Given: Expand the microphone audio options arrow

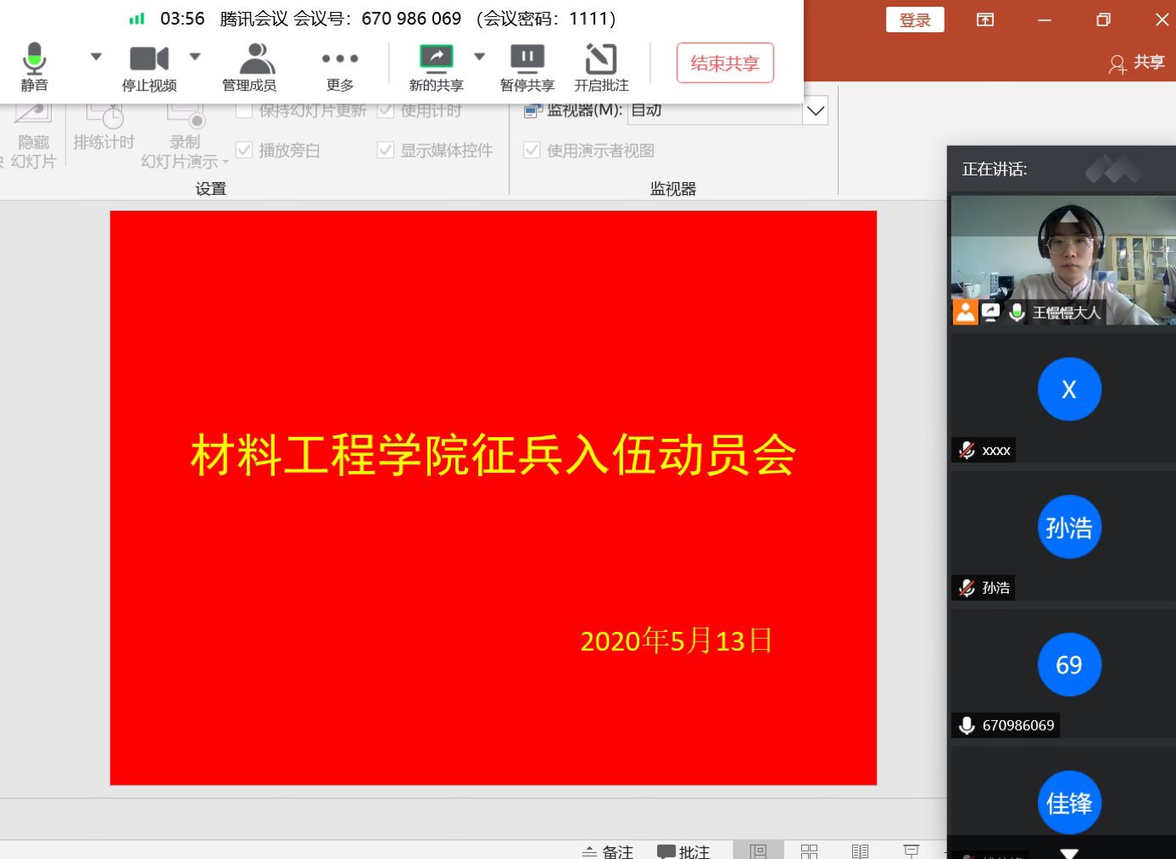Looking at the screenshot, I should [96, 57].
